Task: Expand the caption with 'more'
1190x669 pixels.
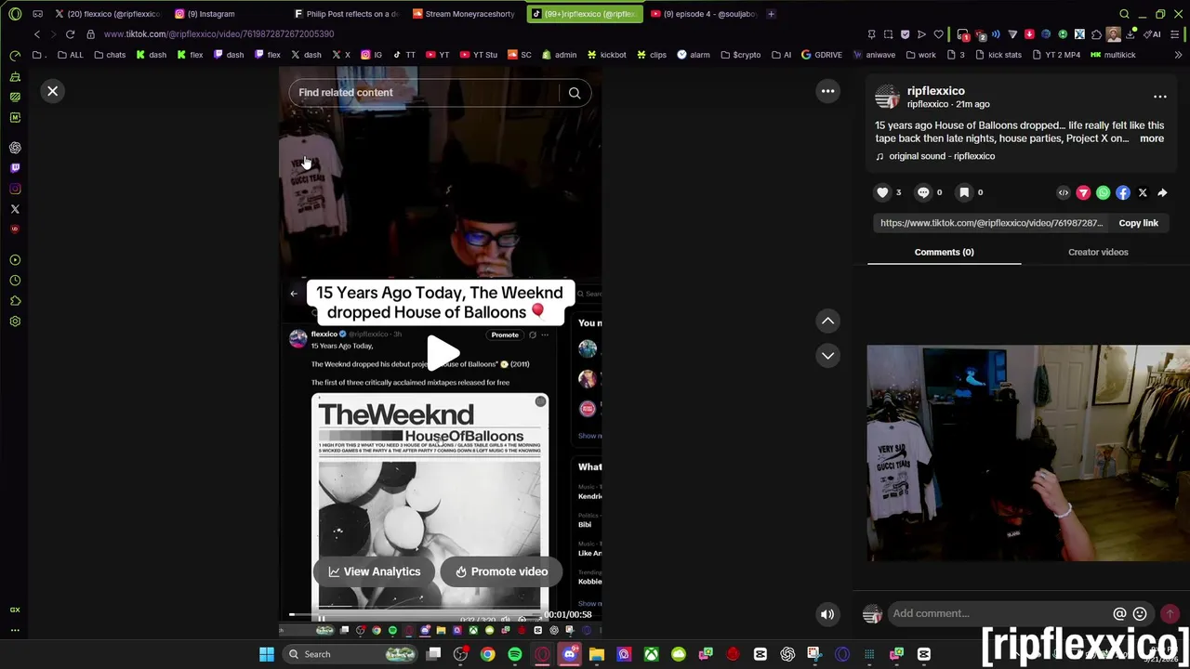Action: pos(1151,138)
